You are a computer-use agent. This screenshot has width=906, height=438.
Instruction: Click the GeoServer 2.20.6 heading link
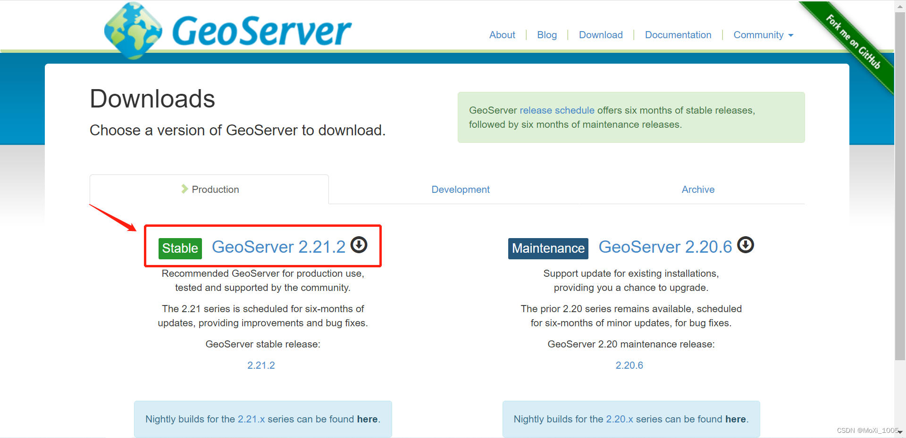(x=665, y=247)
